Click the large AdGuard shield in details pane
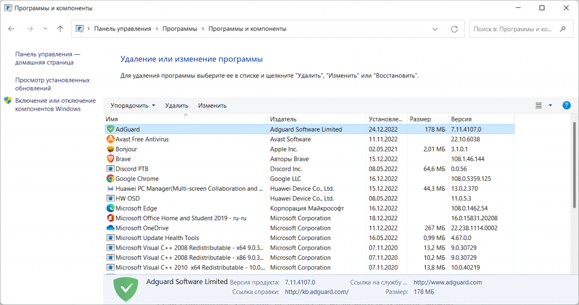The height and width of the screenshot is (305, 579). [x=126, y=289]
